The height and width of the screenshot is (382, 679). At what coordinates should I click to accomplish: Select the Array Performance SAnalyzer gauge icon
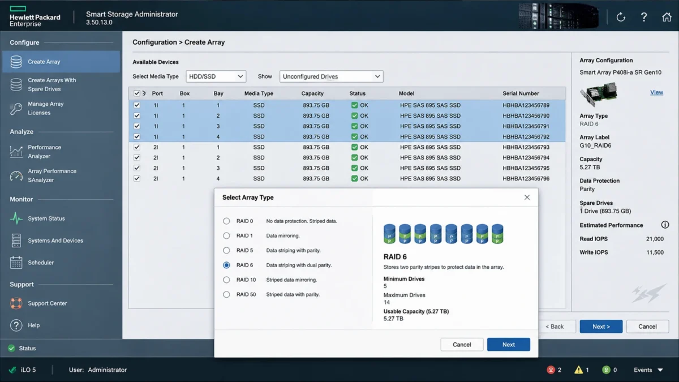click(x=16, y=175)
